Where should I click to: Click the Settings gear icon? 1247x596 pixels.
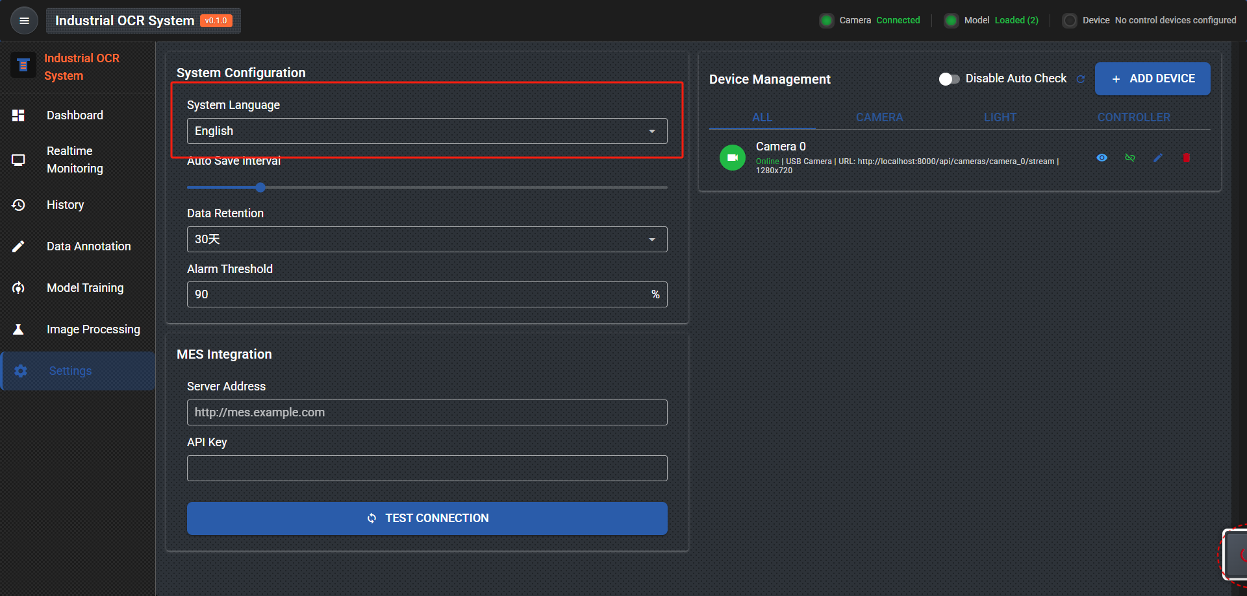(x=21, y=371)
